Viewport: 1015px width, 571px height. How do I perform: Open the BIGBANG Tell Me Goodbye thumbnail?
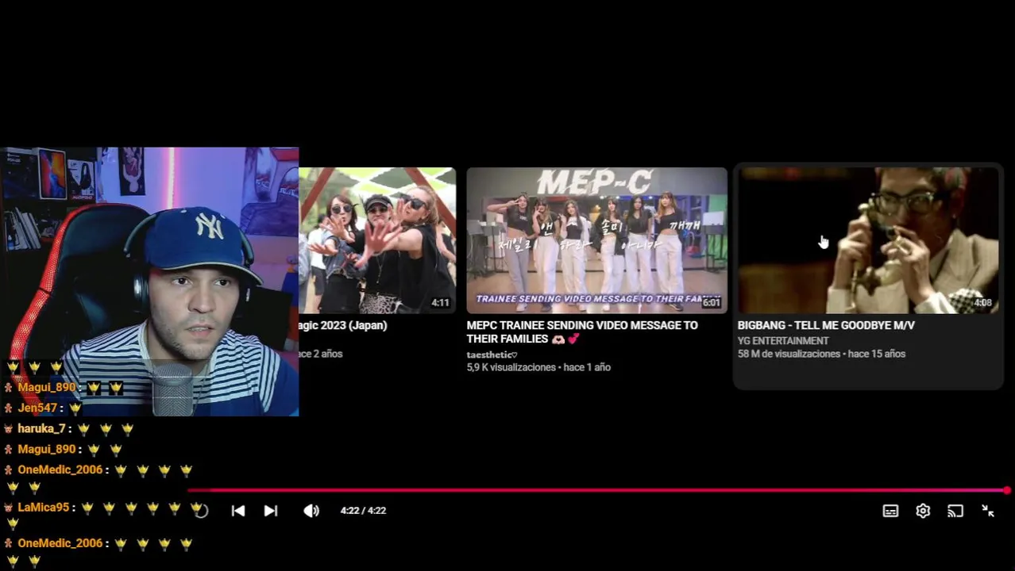tap(868, 240)
